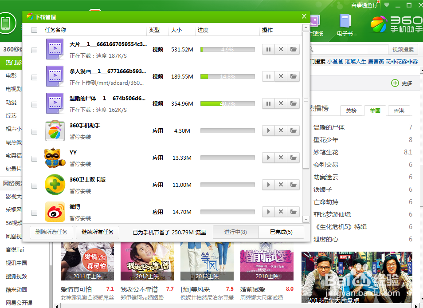Viewport: 423px width, 308px height.
Task: Resume the 360卫士双卡版 install
Action: tap(268, 185)
